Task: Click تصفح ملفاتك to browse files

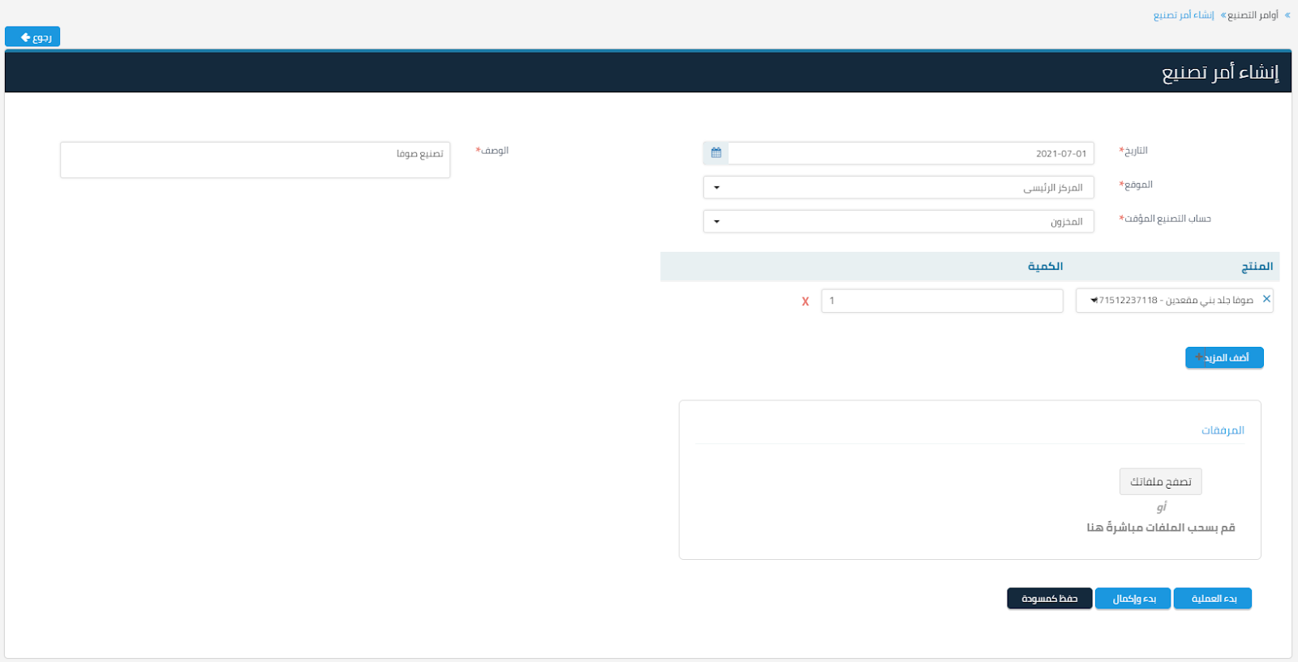Action: pyautogui.click(x=1160, y=482)
